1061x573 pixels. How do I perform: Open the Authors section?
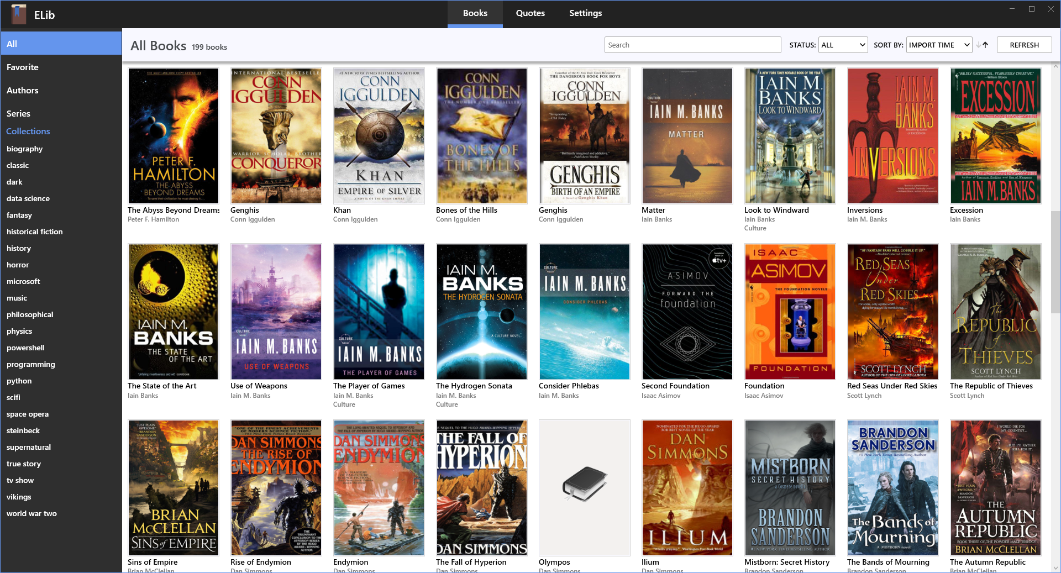[x=61, y=90]
